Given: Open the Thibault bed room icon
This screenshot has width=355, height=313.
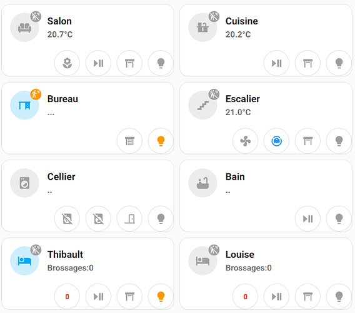Looking at the screenshot, I should [24, 261].
